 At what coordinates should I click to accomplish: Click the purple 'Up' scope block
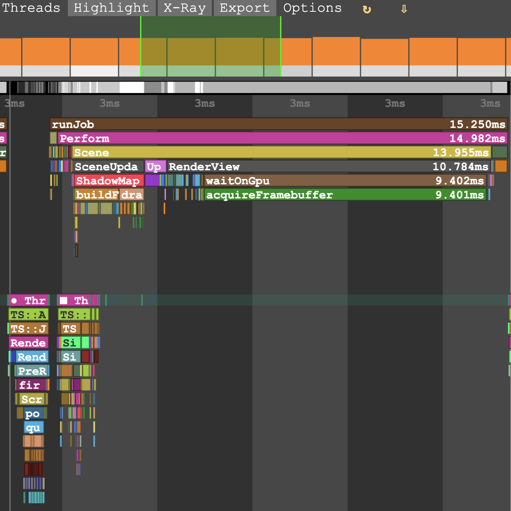tap(155, 167)
